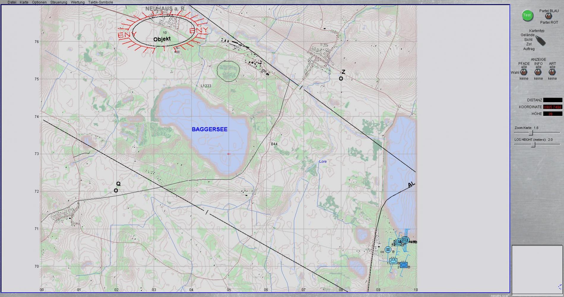Select dark blue platoon 2 unit symbol
The width and height of the screenshot is (564, 297).
coord(403,265)
